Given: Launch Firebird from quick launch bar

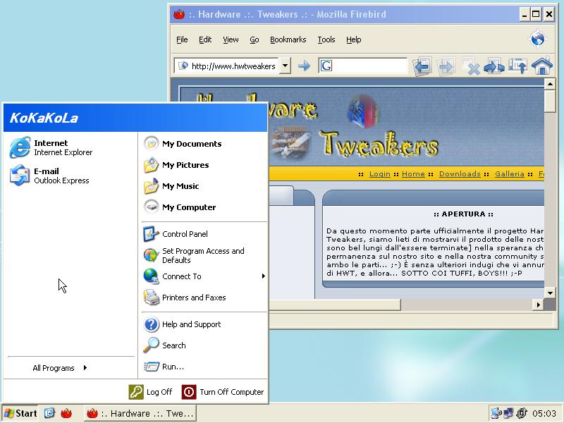Looking at the screenshot, I should pos(66,413).
